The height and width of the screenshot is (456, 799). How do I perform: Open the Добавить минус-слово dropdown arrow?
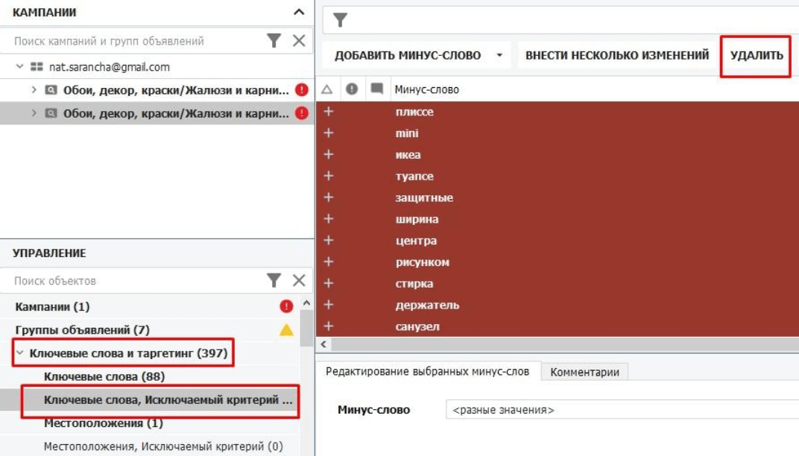click(x=499, y=55)
